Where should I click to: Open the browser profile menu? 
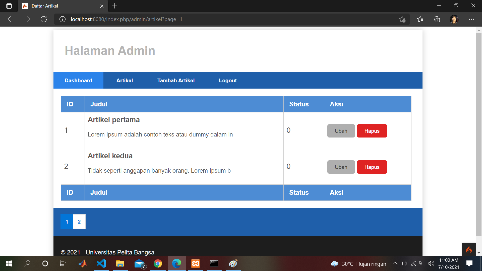pyautogui.click(x=454, y=19)
